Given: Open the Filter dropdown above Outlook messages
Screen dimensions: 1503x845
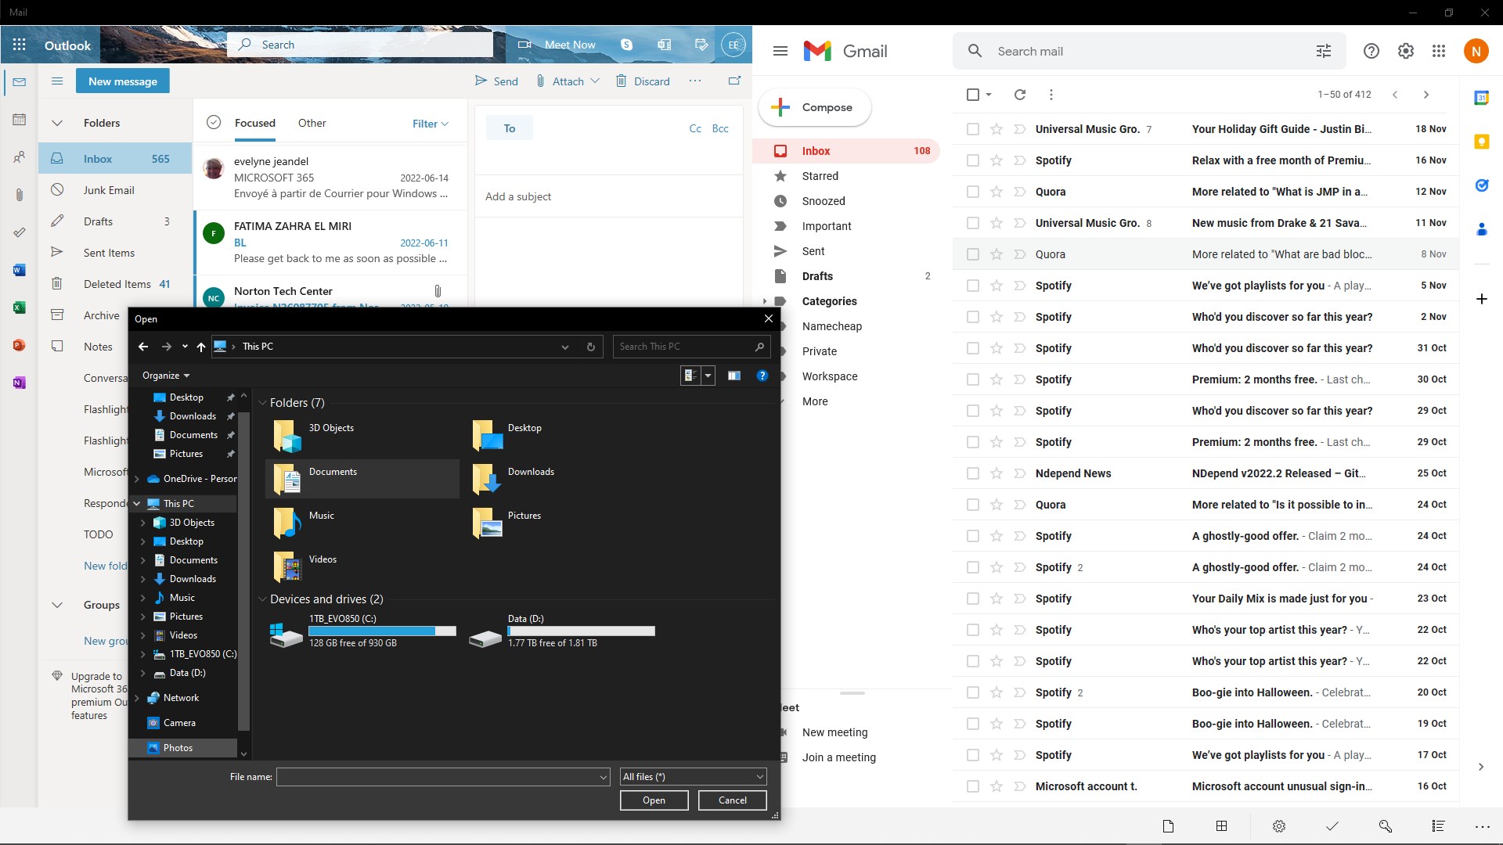Looking at the screenshot, I should click(x=430, y=123).
